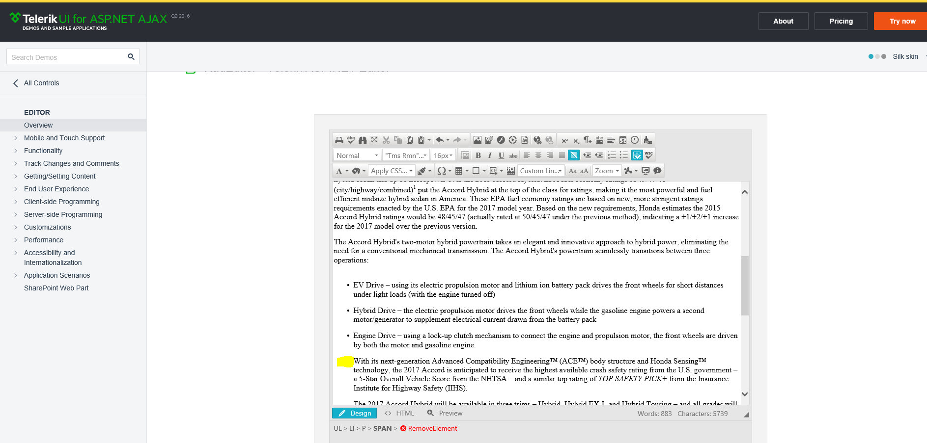
Task: Go back to All Controls
Action: click(x=36, y=83)
